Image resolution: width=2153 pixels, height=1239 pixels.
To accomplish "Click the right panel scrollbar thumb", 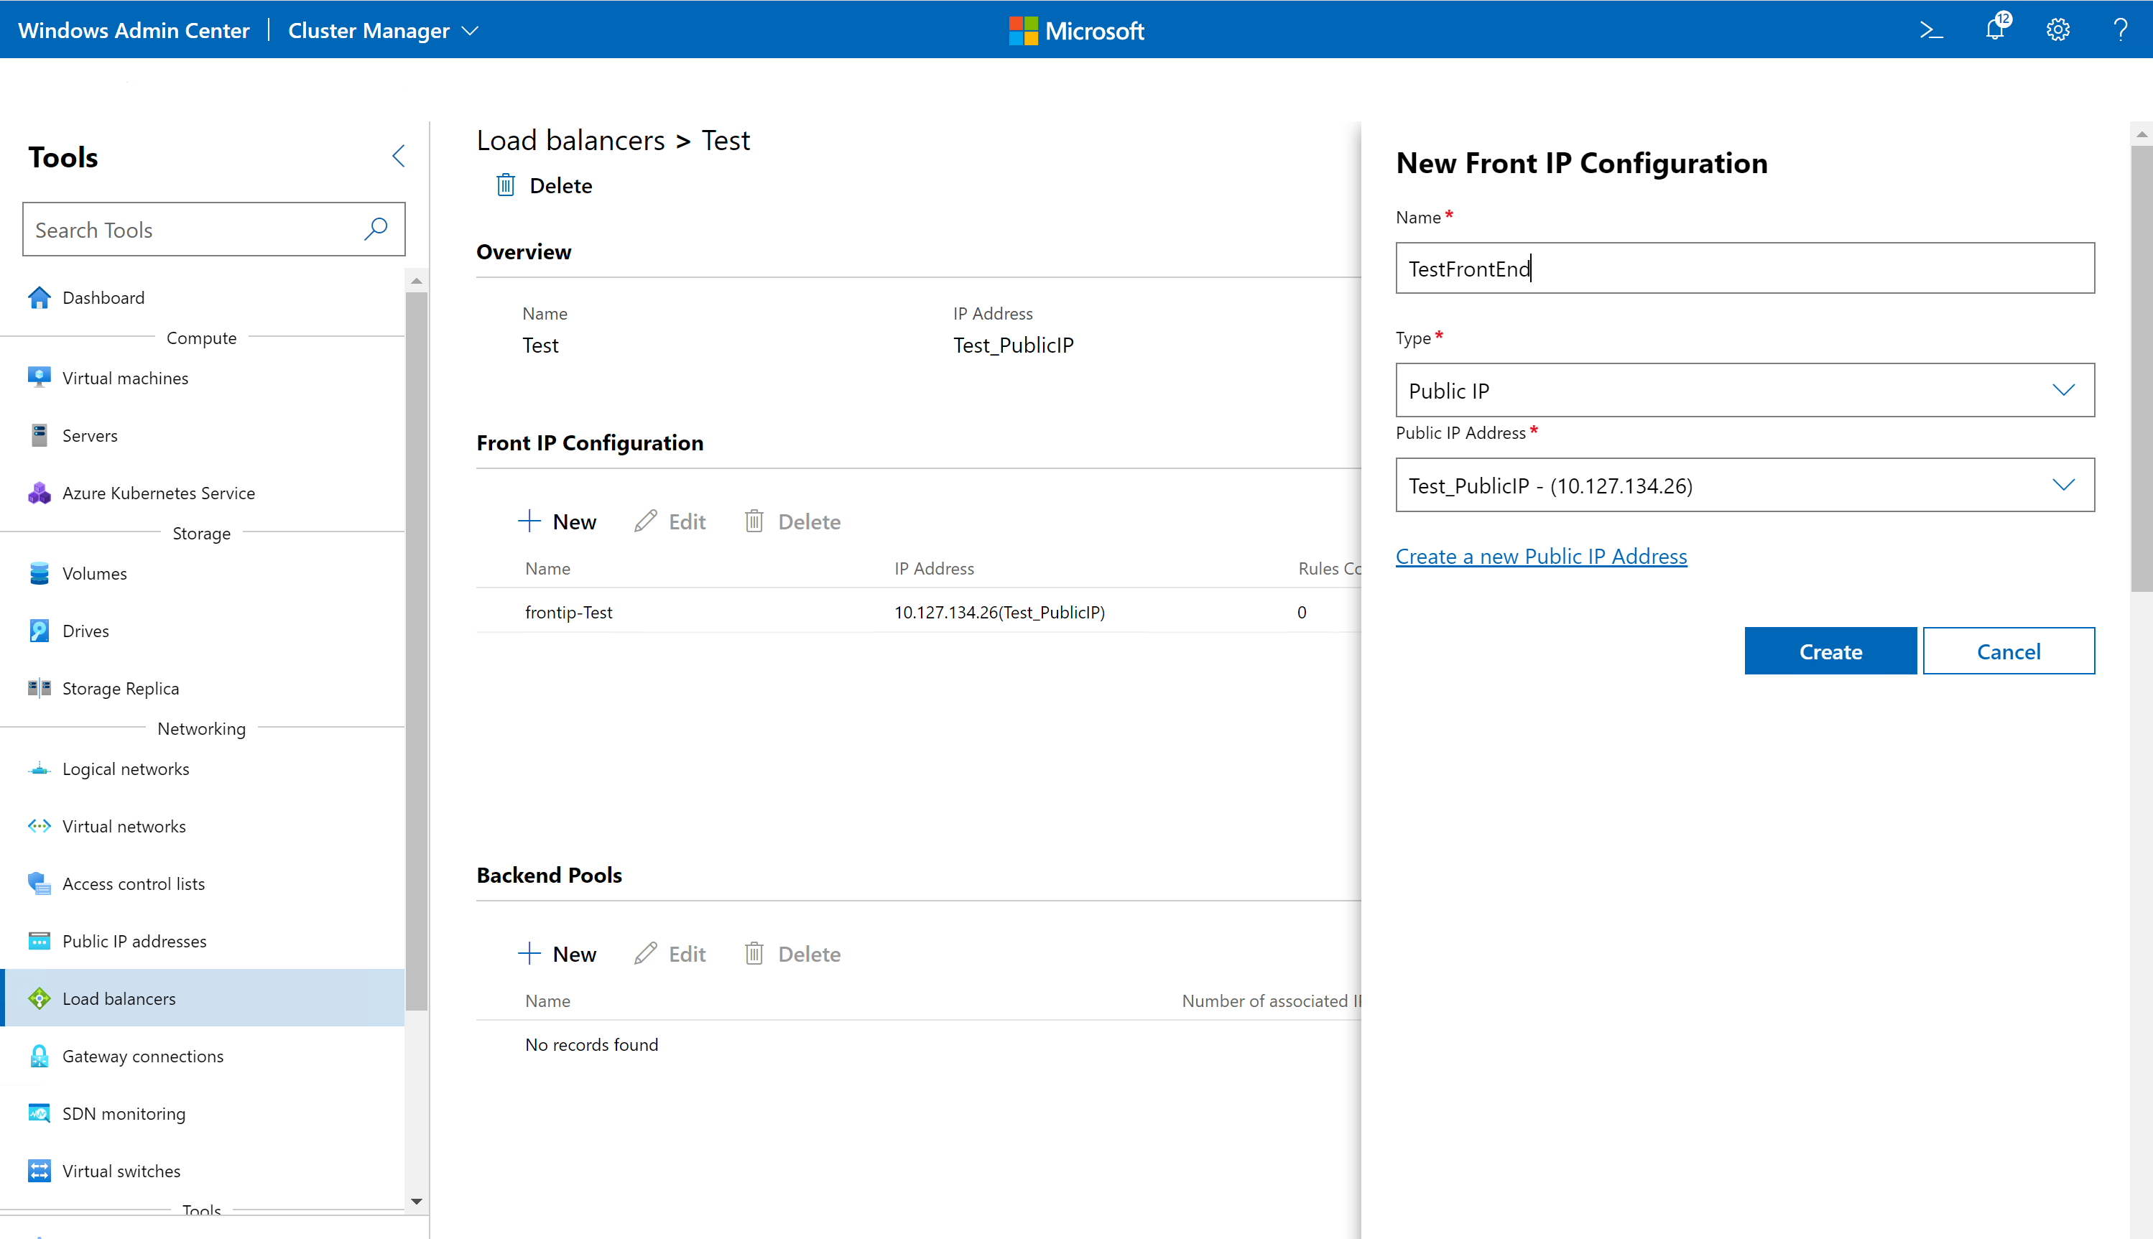I will (2141, 368).
